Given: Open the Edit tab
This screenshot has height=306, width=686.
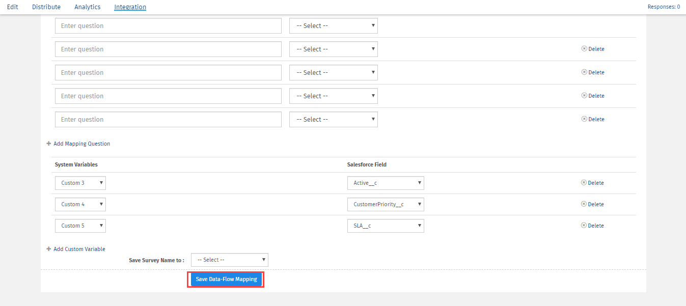Looking at the screenshot, I should tap(13, 7).
